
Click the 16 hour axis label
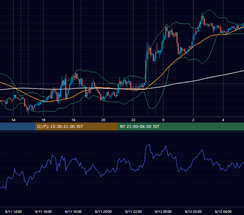click(43, 120)
